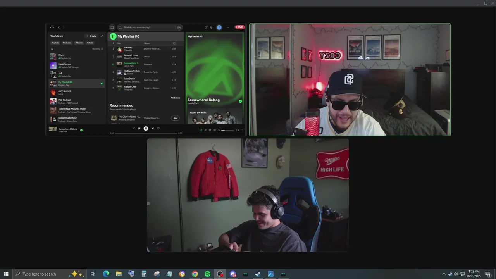Click the Somewhere I Belong album thumbnail in player
496x279 pixels.
pyautogui.click(x=52, y=129)
